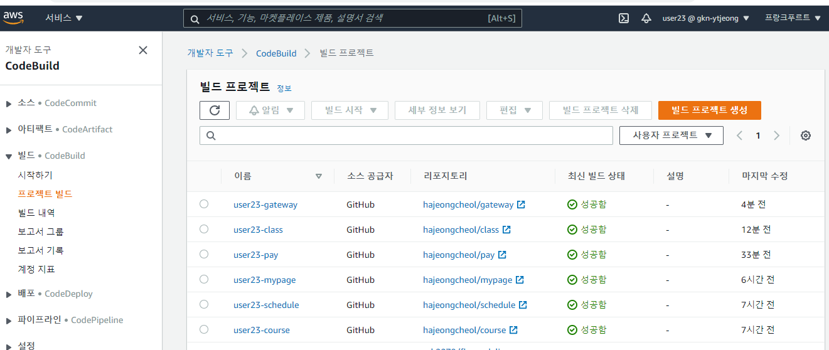This screenshot has width=829, height=350.
Task: Click the 세부 정보 보기 button
Action: point(437,110)
